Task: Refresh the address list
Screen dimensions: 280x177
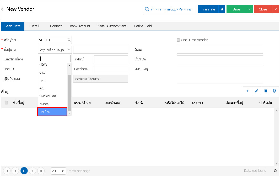Action: point(275,171)
